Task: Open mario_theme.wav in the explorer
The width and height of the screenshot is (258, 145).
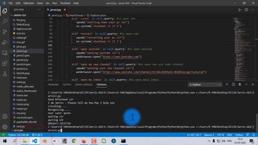Action: 27,91
